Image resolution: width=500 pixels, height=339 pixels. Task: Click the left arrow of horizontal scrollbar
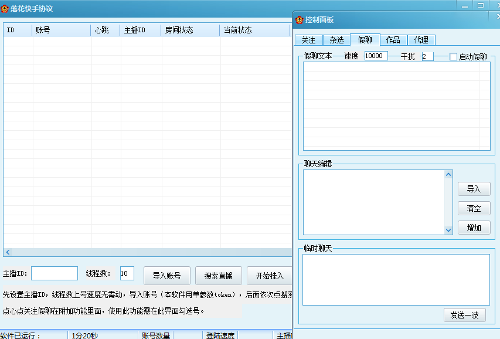tap(8, 252)
